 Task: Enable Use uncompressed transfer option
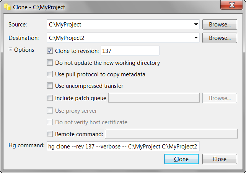(x=50, y=86)
